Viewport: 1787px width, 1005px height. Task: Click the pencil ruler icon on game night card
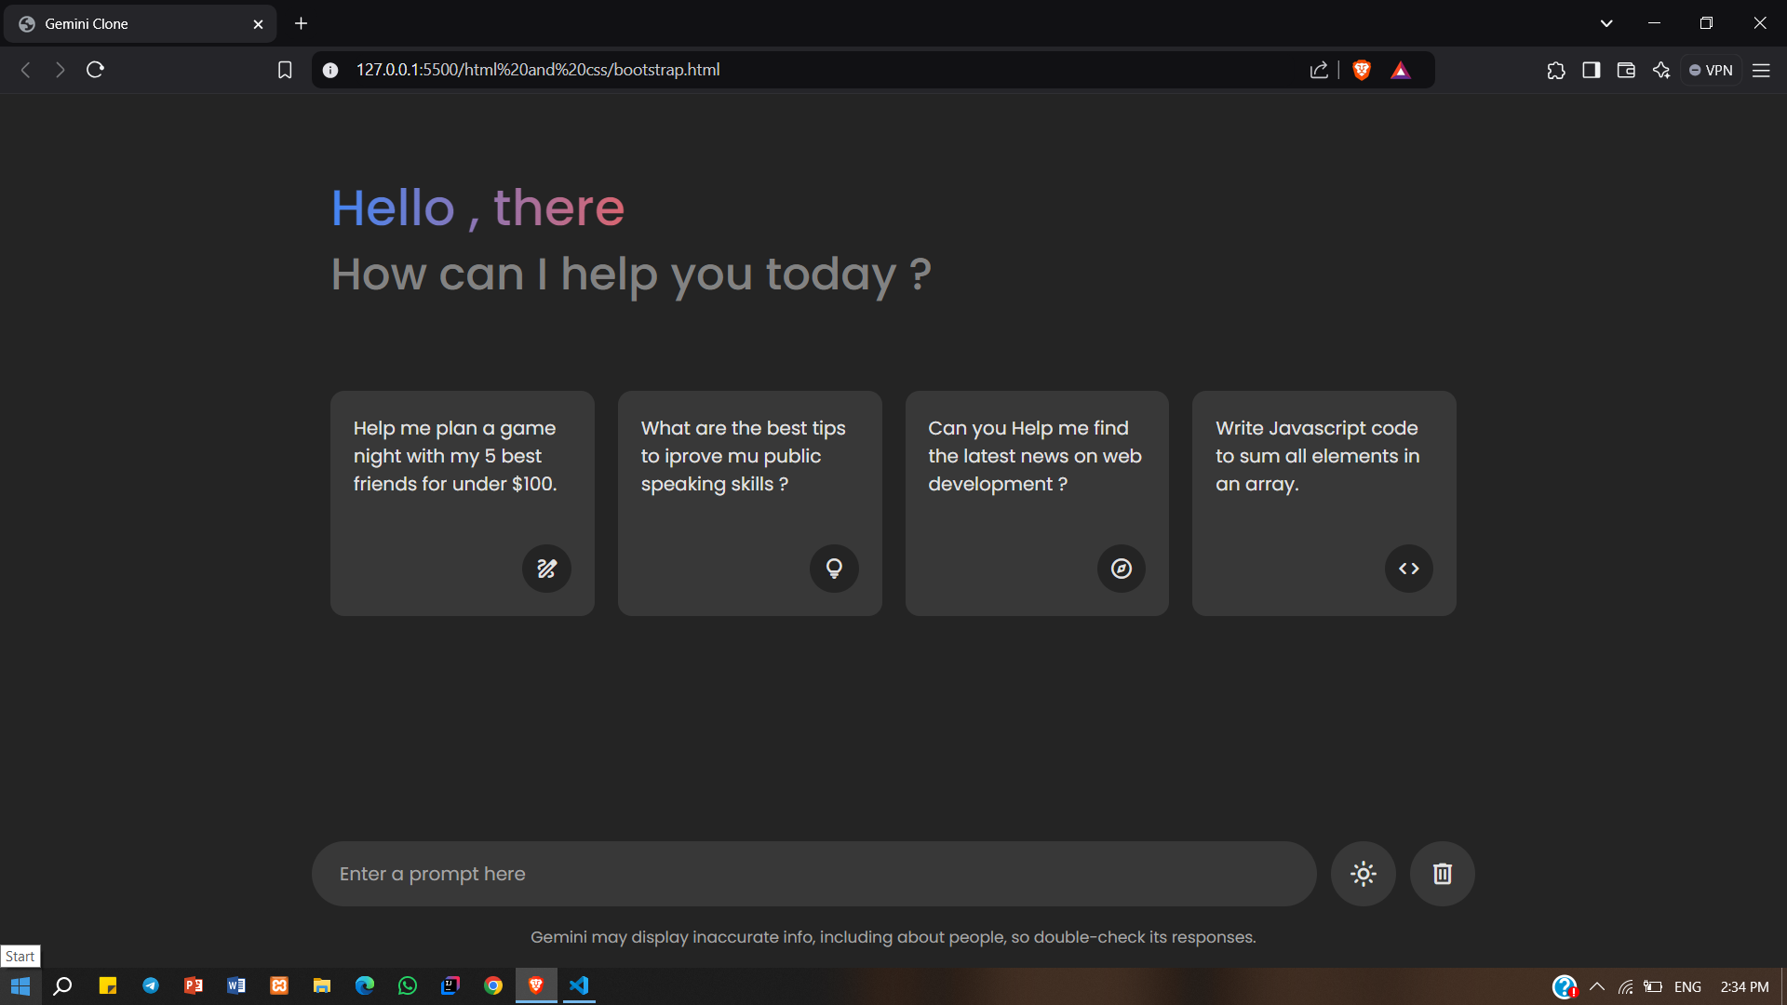coord(546,569)
